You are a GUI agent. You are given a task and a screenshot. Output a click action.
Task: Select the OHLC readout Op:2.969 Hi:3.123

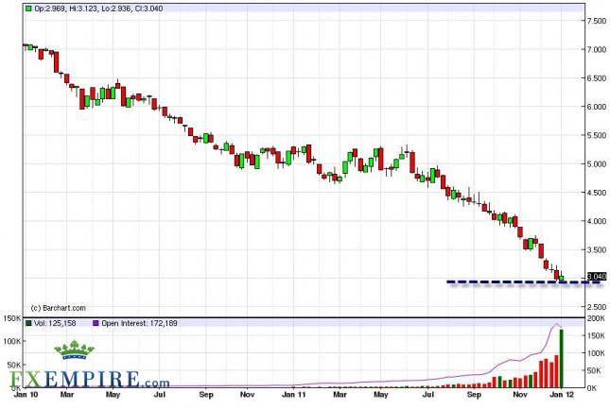coord(98,9)
